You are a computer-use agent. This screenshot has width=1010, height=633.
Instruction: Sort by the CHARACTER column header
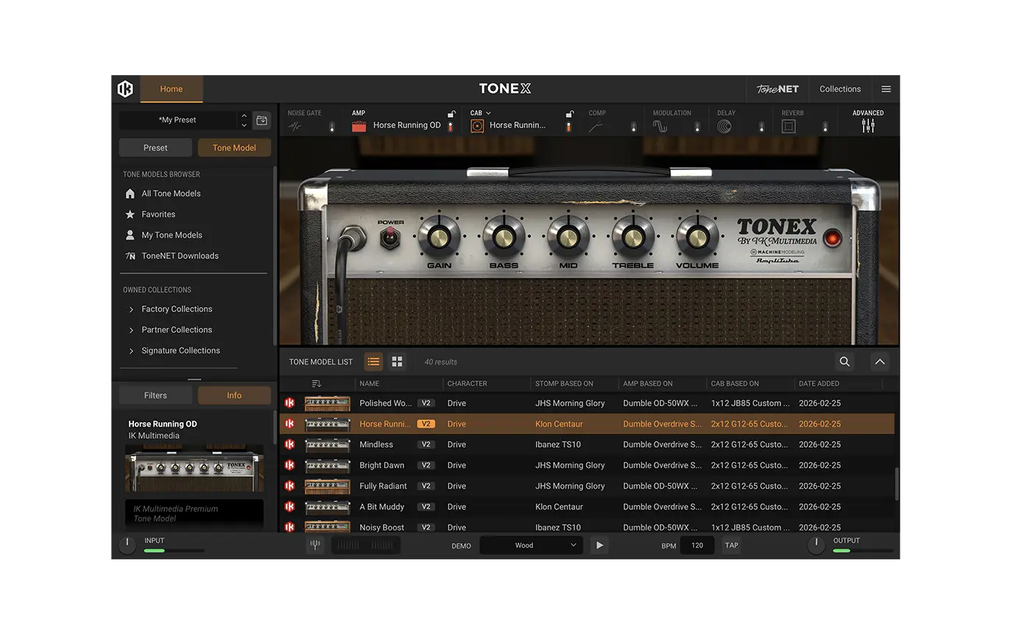pos(467,383)
